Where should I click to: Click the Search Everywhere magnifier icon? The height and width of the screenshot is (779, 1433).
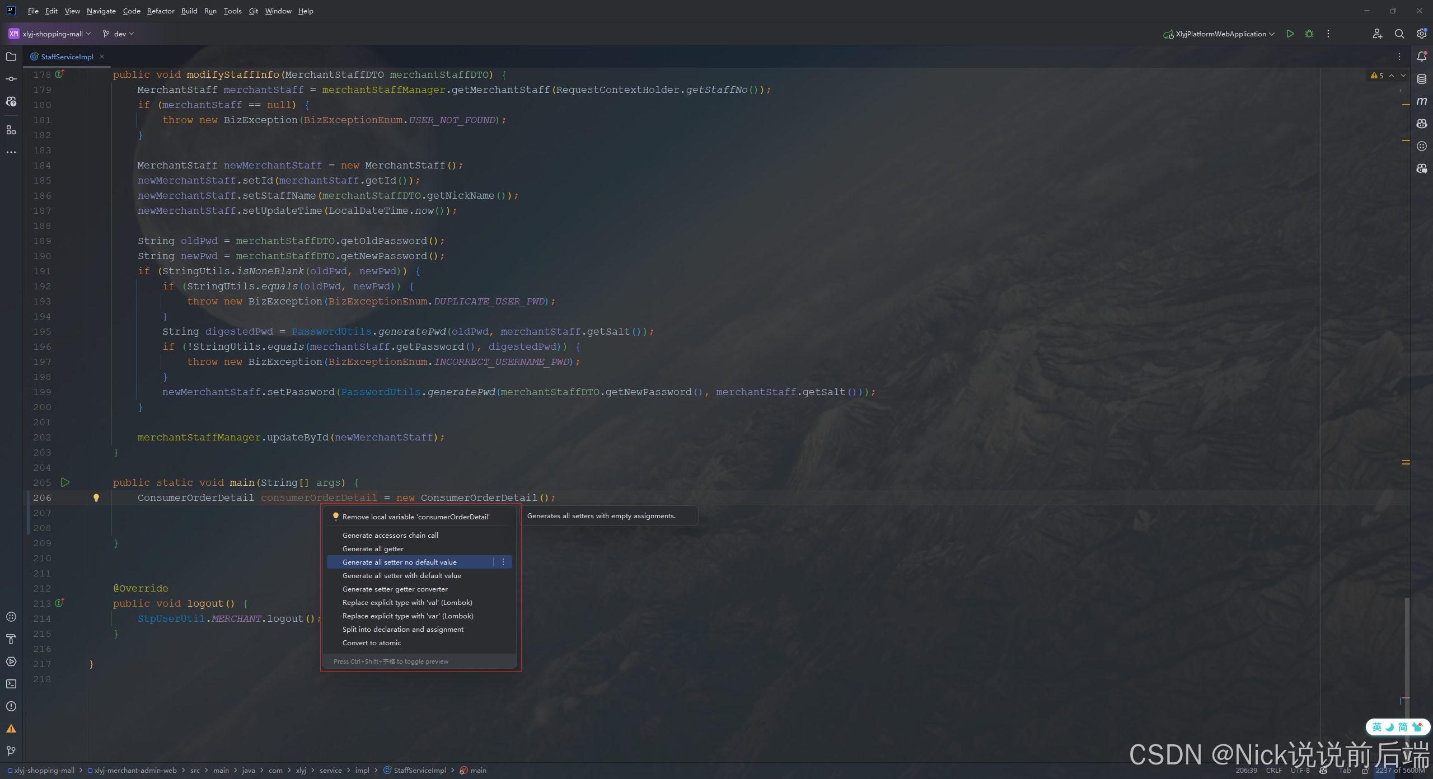point(1399,34)
